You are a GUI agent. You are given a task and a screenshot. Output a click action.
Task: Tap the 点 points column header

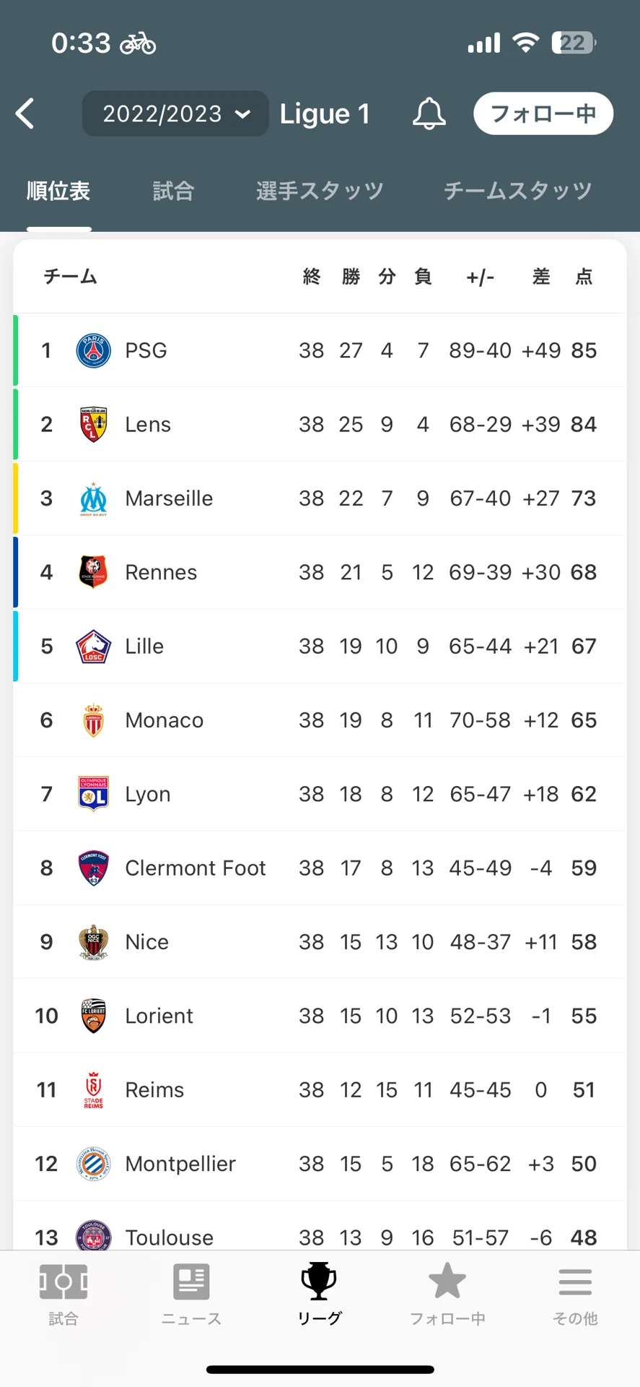[584, 277]
